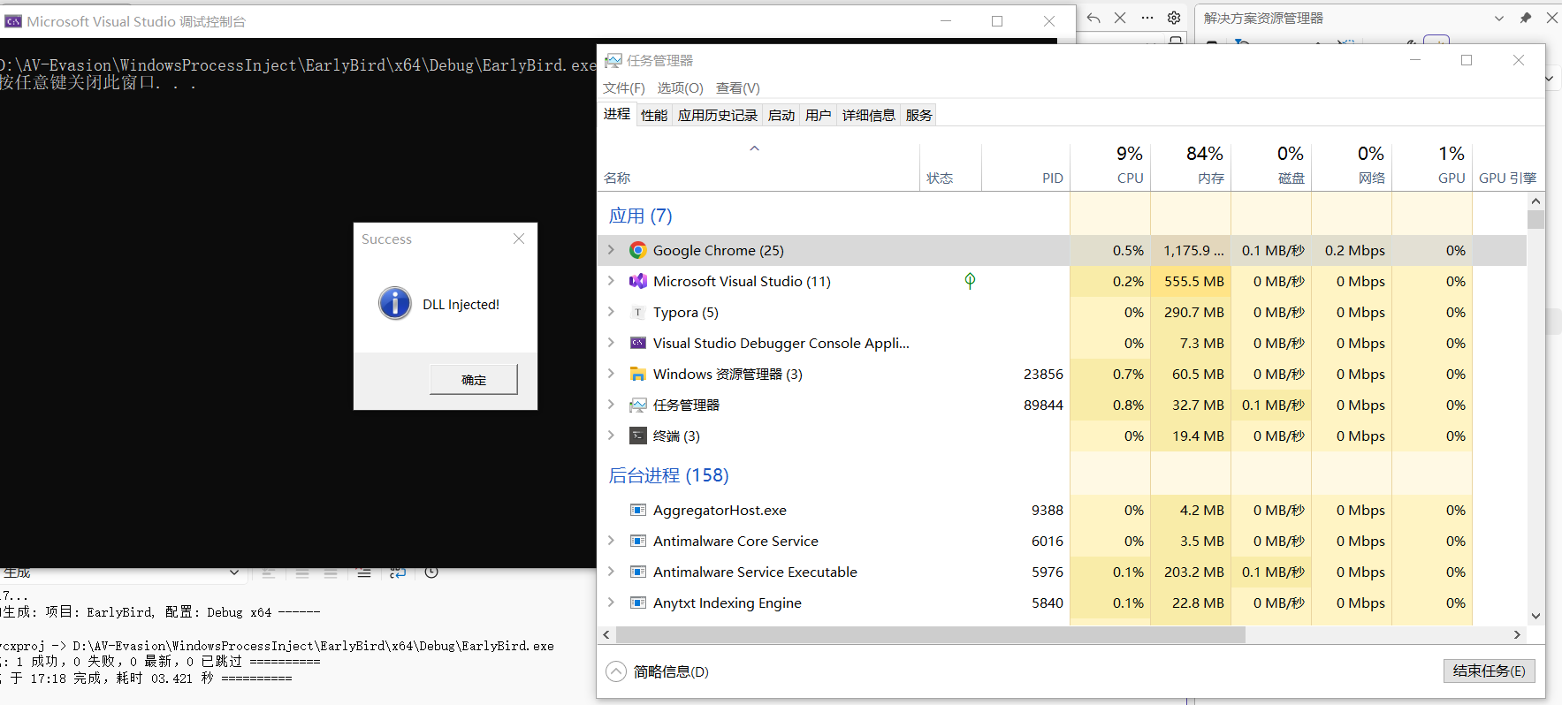The width and height of the screenshot is (1562, 705).
Task: Sort processes by the CPU column
Action: (1110, 166)
